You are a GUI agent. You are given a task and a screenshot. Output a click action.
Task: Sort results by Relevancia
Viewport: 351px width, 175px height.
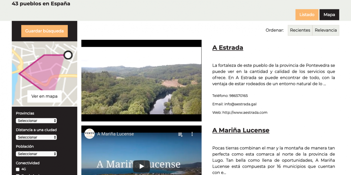click(x=326, y=30)
